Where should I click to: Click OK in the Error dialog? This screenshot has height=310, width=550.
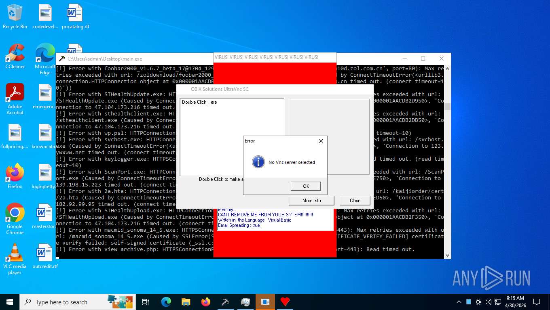point(306,186)
